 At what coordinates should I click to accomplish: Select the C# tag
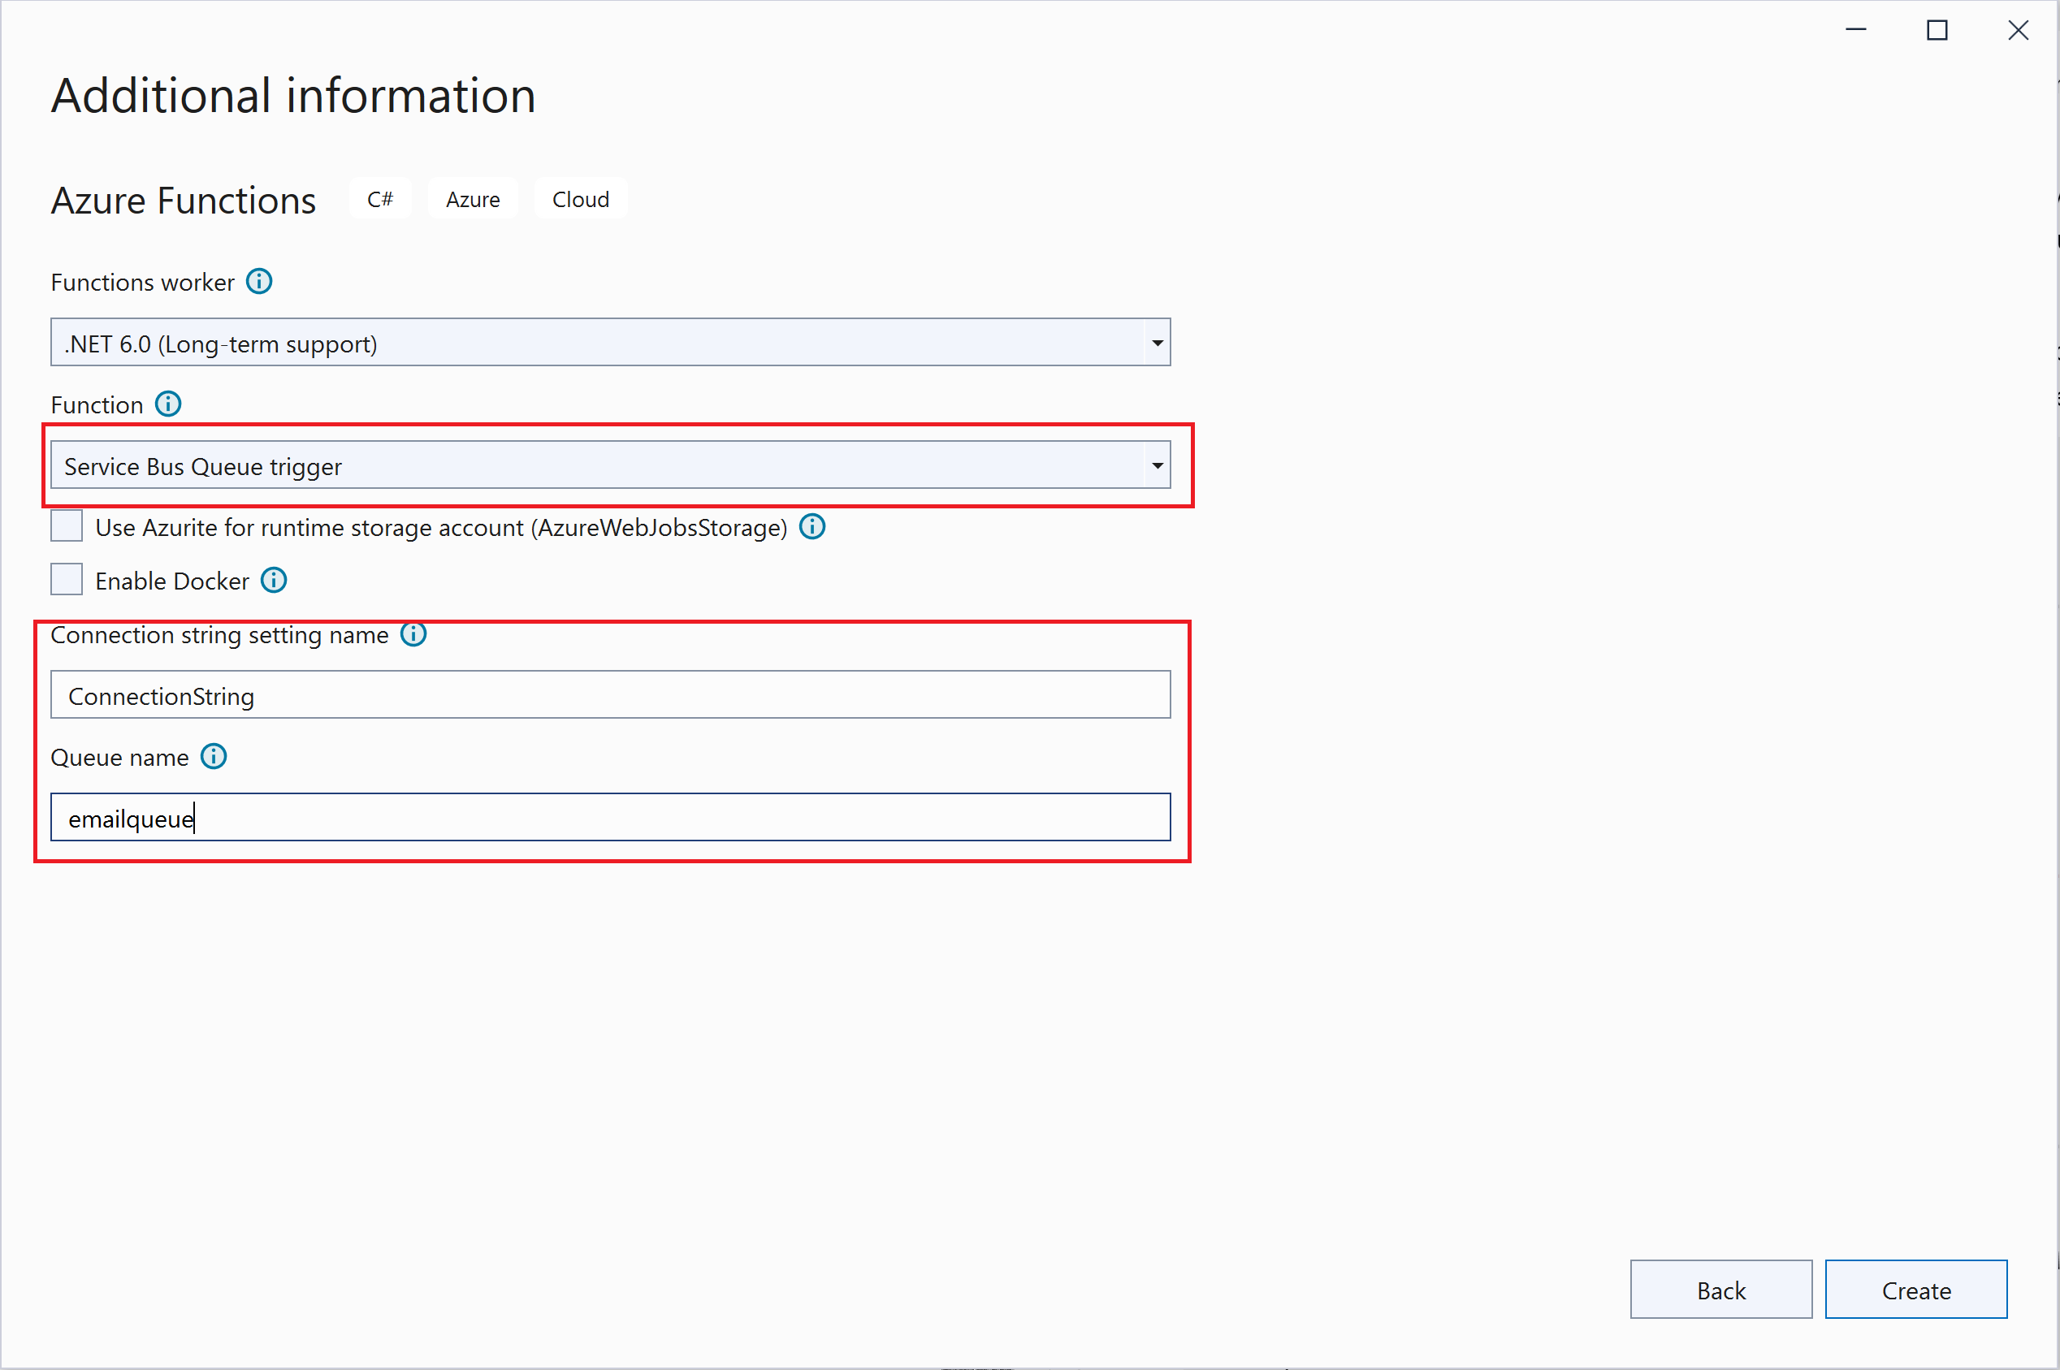[380, 198]
